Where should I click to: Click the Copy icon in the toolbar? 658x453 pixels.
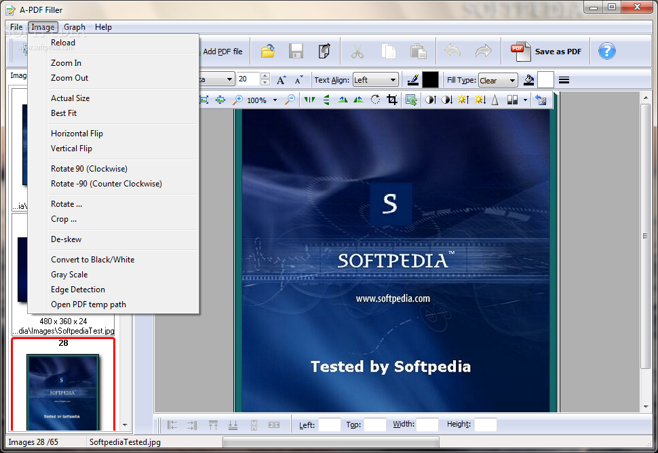388,52
